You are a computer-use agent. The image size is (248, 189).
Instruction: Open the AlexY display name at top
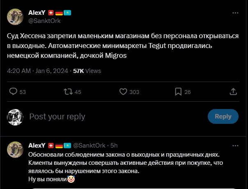point(37,13)
